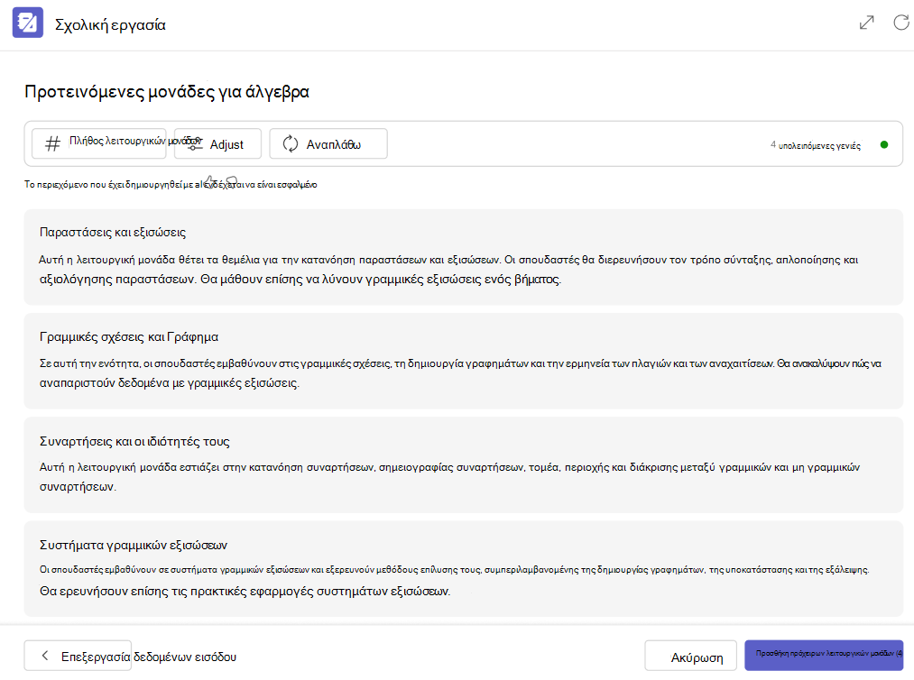
Task: Cancel with the Ακύρωση button
Action: point(691,657)
